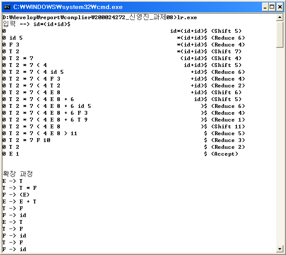This screenshot has height=255, width=286.
Task: Click the production line E -> E + T
Action: [x=19, y=202]
